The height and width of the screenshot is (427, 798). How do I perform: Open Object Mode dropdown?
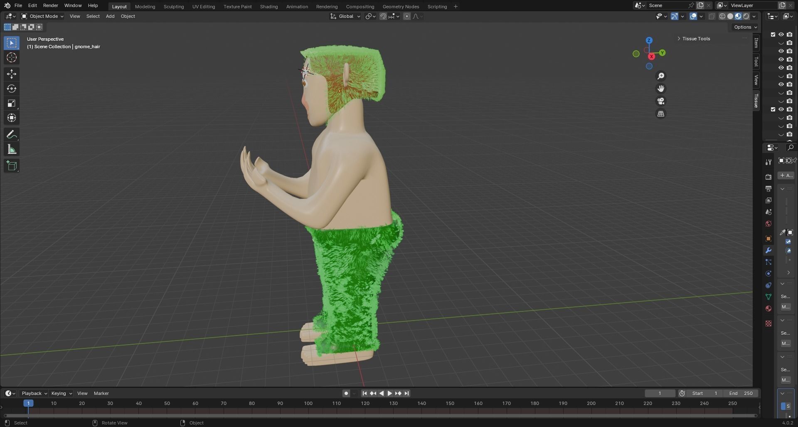pos(42,16)
